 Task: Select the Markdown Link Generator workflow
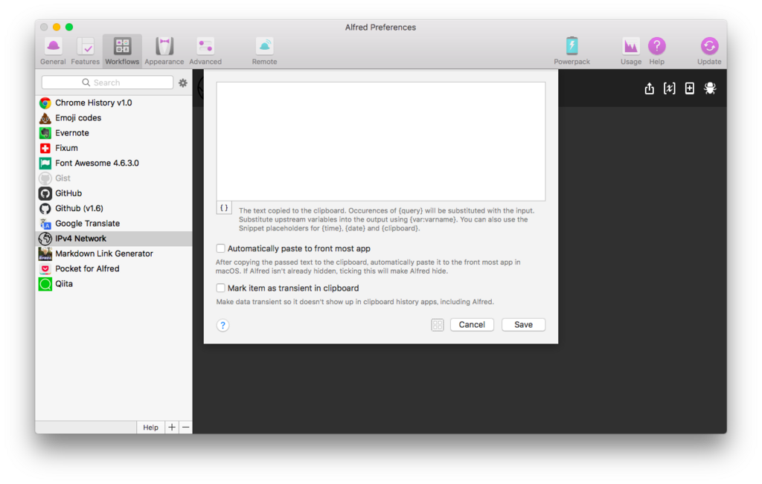[x=114, y=254]
